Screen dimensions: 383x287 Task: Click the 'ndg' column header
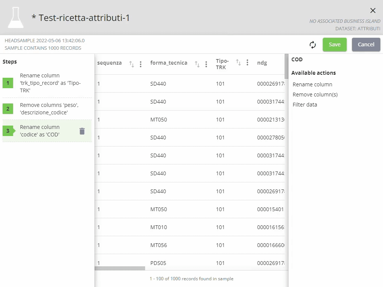(262, 63)
